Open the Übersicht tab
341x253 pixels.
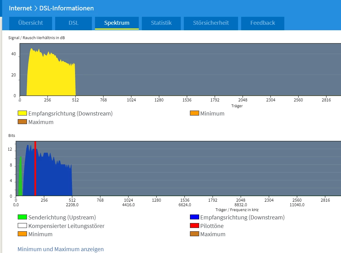30,23
